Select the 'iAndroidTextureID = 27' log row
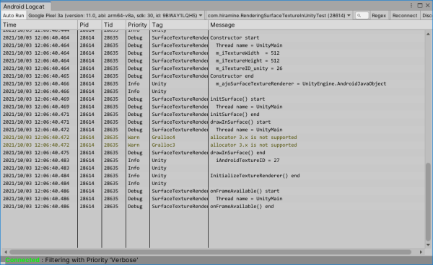Viewport: 433px width, 265px height. pyautogui.click(x=213, y=161)
